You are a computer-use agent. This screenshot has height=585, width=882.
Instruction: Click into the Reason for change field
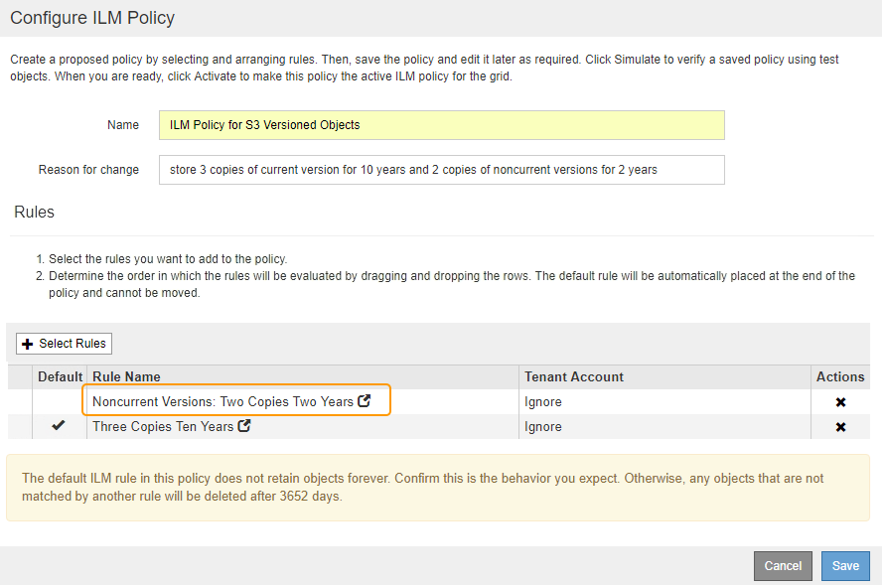(441, 170)
